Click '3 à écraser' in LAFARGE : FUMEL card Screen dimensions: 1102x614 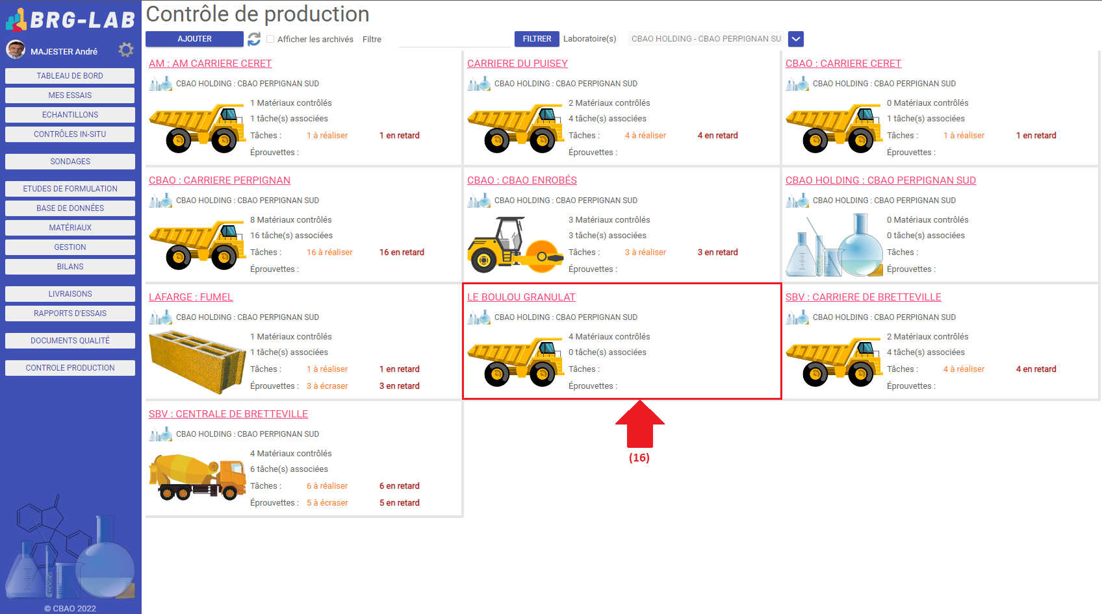click(327, 386)
